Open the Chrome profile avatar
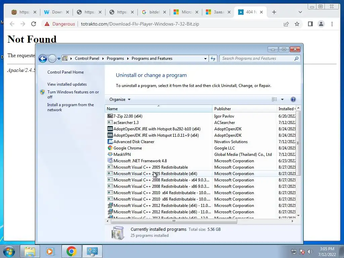This screenshot has height=258, width=344. (321, 24)
